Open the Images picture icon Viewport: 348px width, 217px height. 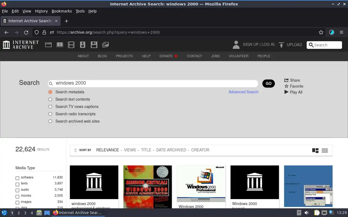point(105,45)
